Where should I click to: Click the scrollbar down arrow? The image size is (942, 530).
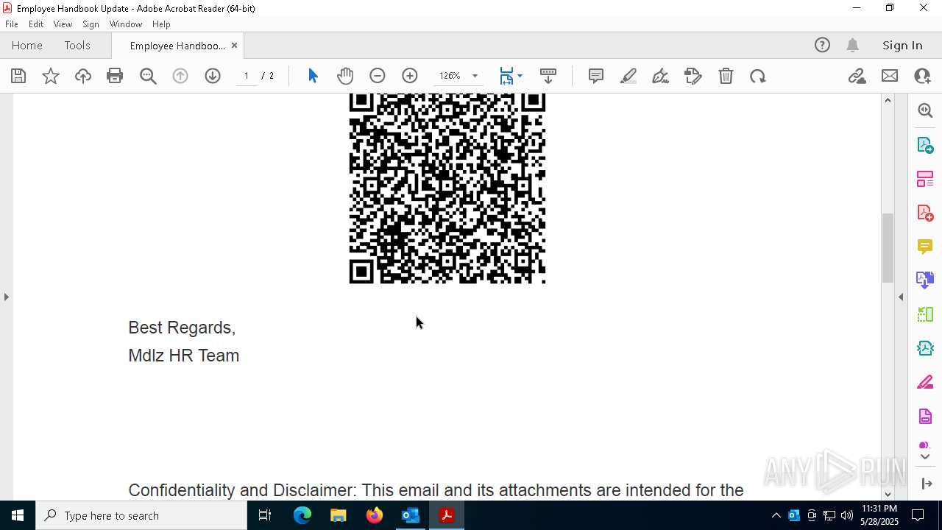coord(888,494)
